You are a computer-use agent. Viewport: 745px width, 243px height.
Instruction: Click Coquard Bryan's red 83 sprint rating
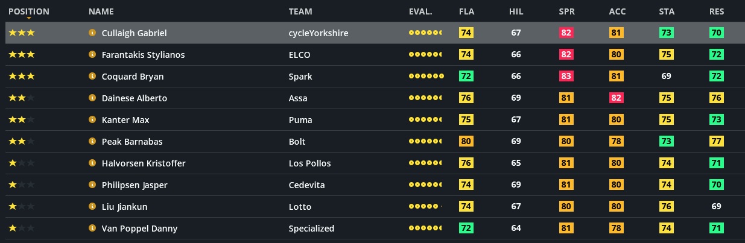[566, 77]
